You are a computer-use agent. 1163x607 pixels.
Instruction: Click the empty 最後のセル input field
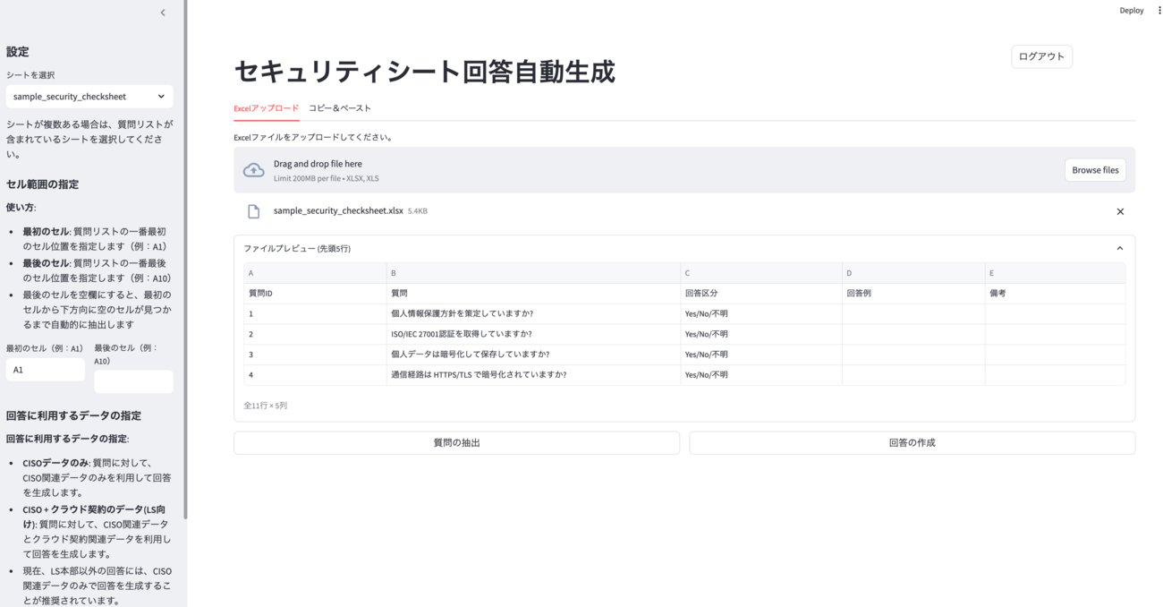click(x=132, y=380)
